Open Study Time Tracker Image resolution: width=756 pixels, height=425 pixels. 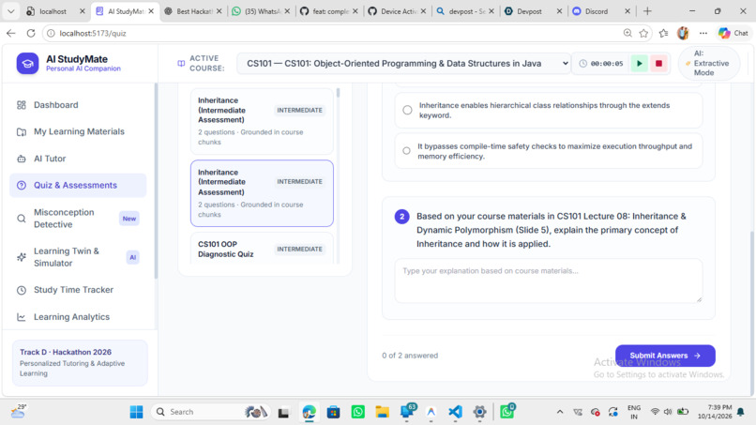78,290
